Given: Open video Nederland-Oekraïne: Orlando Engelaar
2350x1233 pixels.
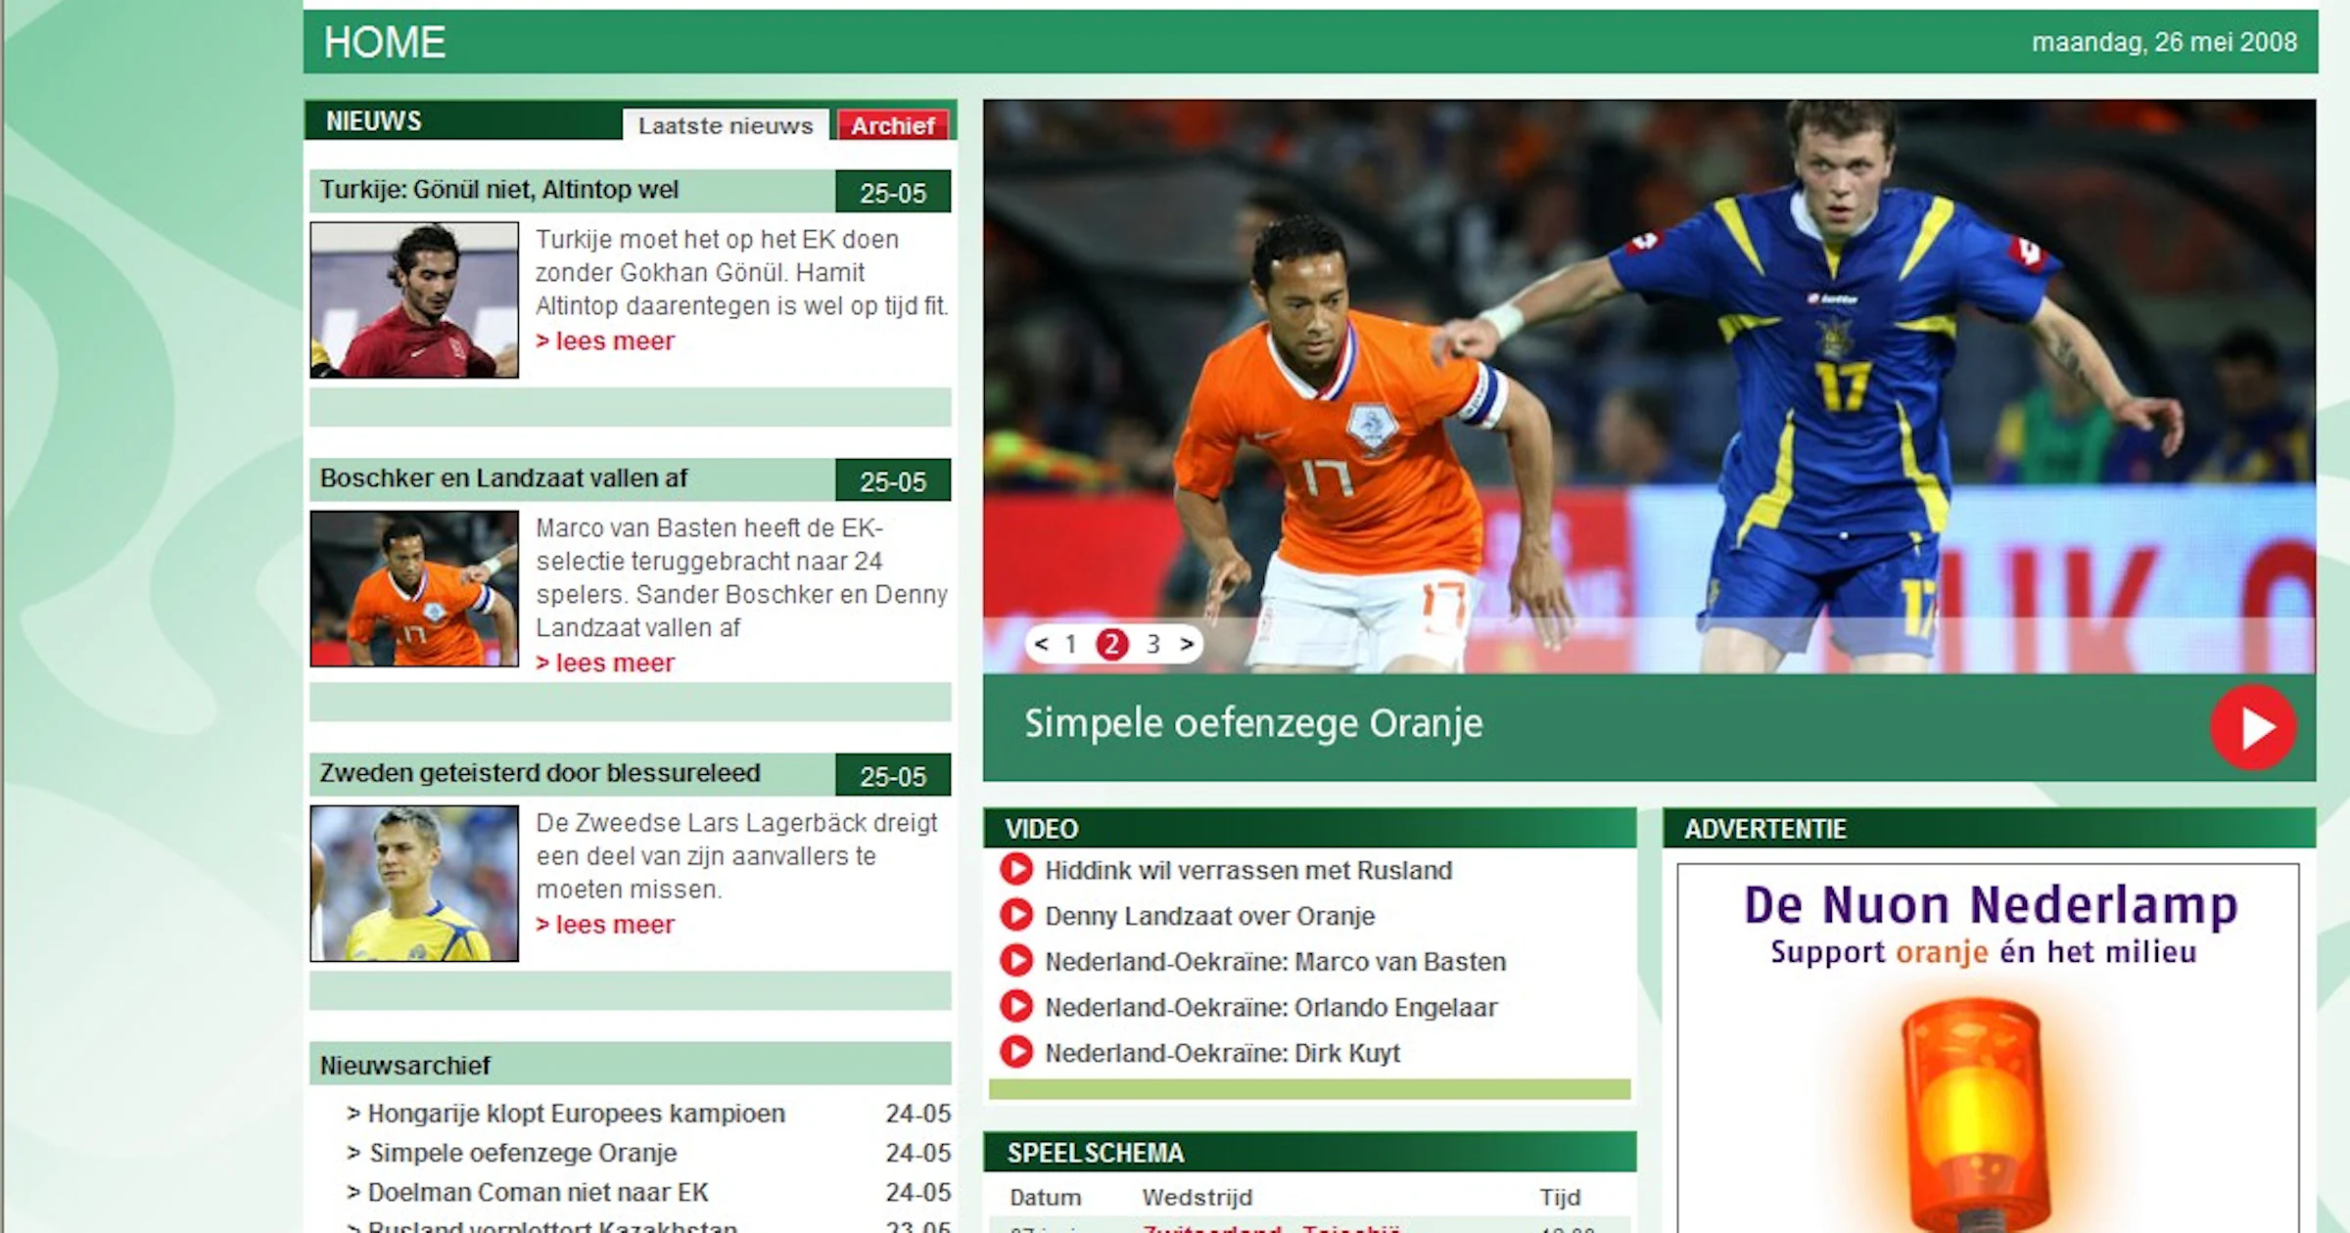Looking at the screenshot, I should pyautogui.click(x=1271, y=1007).
